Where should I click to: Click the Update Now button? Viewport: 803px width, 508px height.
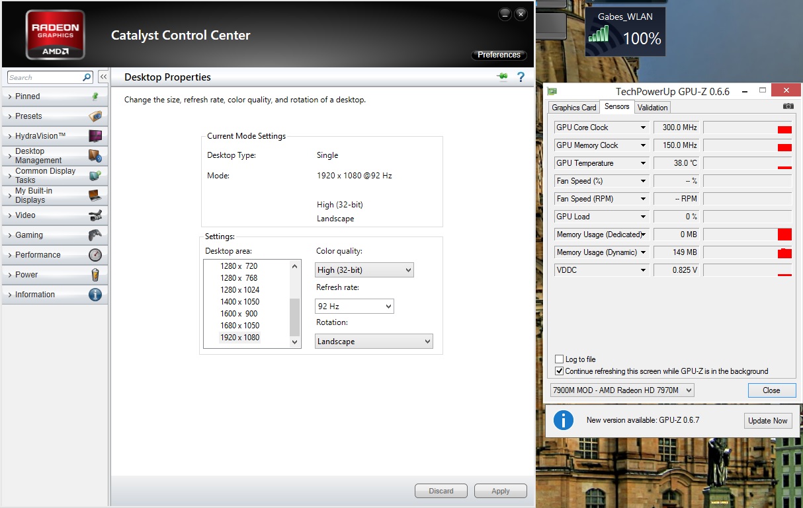click(x=768, y=421)
